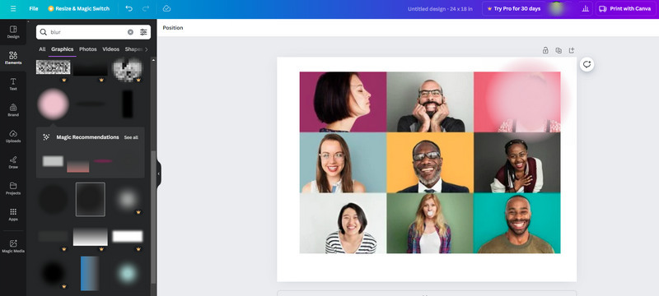This screenshot has height=296, width=659.
Task: Check cloud save status icon
Action: coord(166,8)
